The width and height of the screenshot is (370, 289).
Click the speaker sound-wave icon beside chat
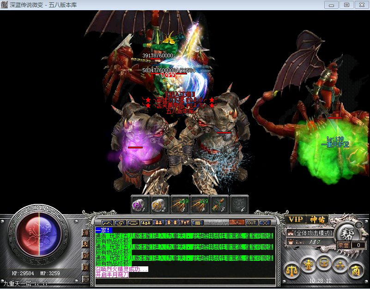(85, 233)
